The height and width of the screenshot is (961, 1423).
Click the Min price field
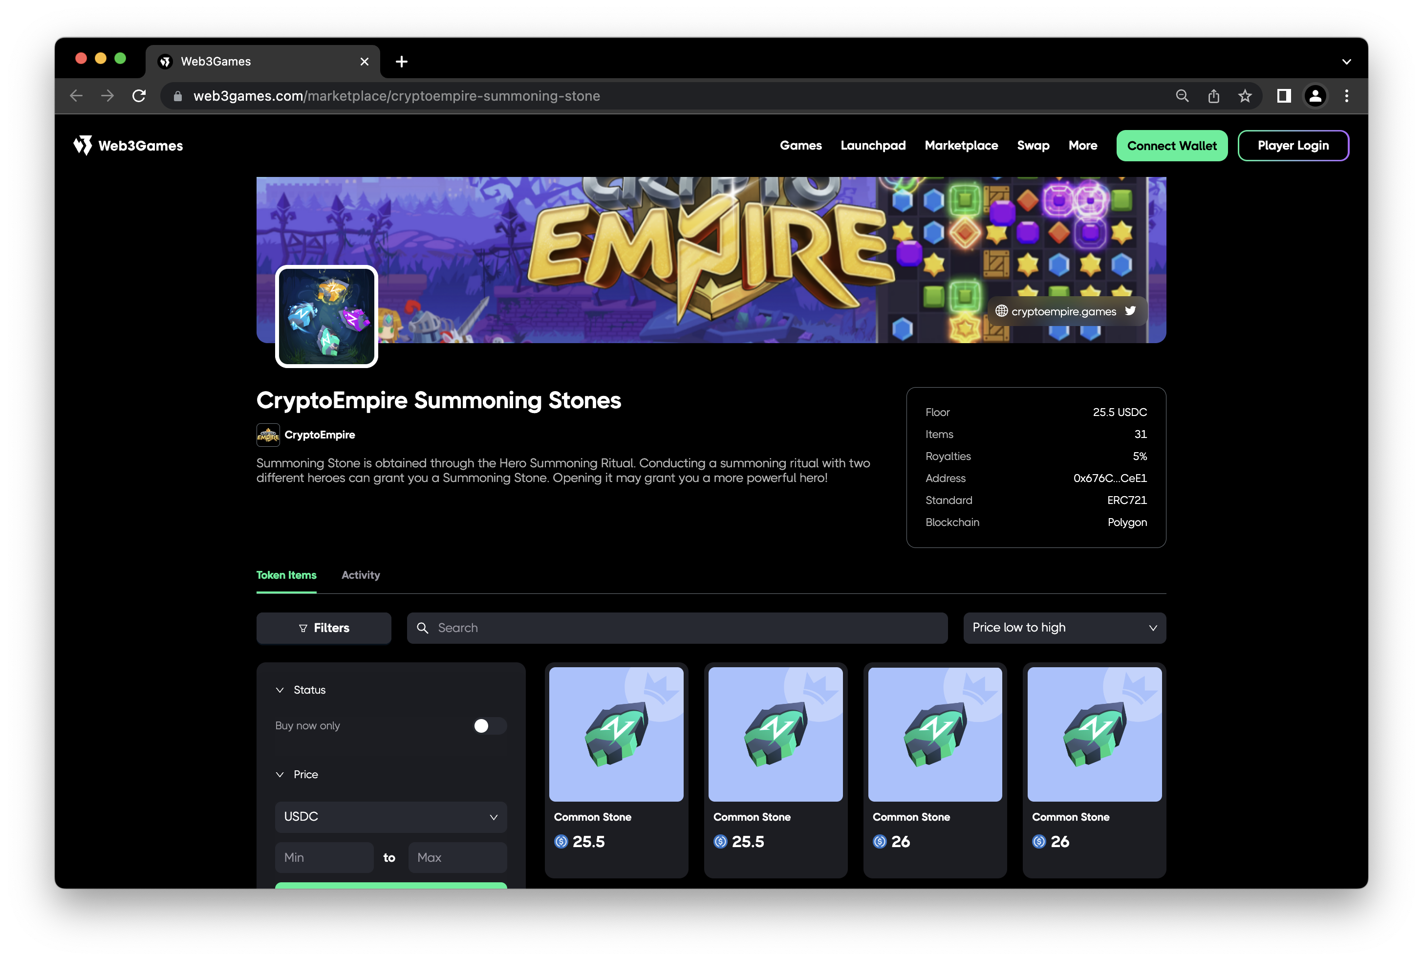coord(324,857)
